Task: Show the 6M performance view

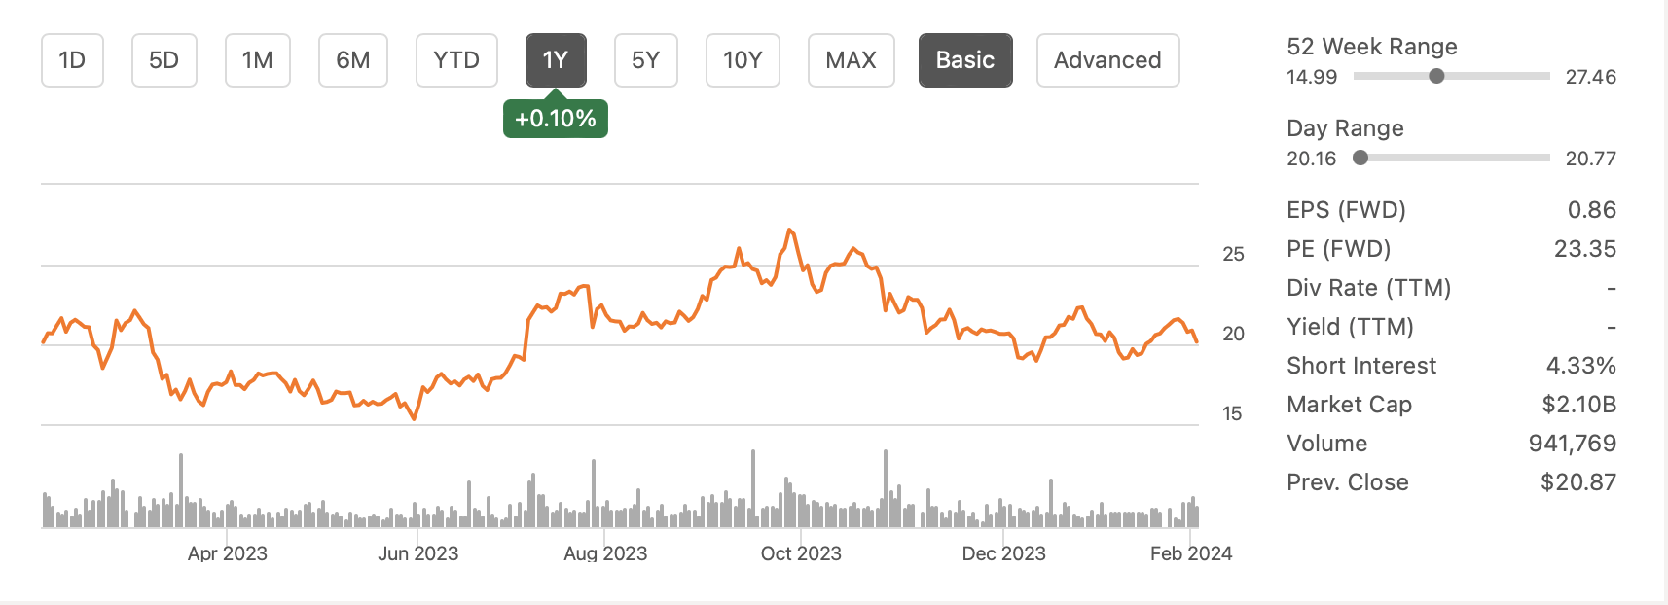Action: tap(352, 59)
